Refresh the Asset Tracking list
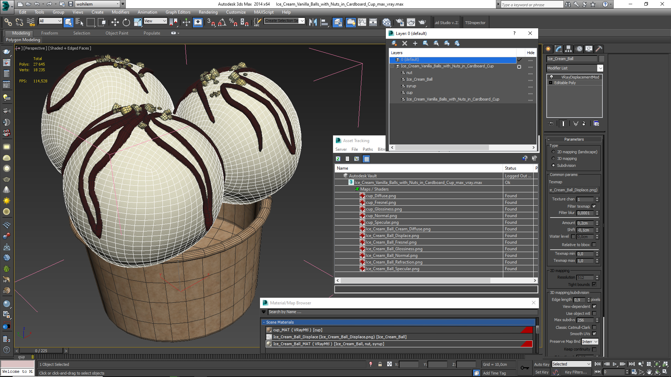This screenshot has height=377, width=671. (338, 159)
